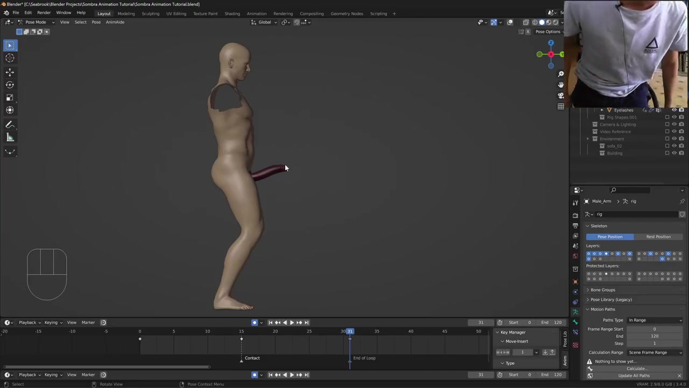
Task: Open the Paths Type dropdown
Action: click(x=655, y=320)
